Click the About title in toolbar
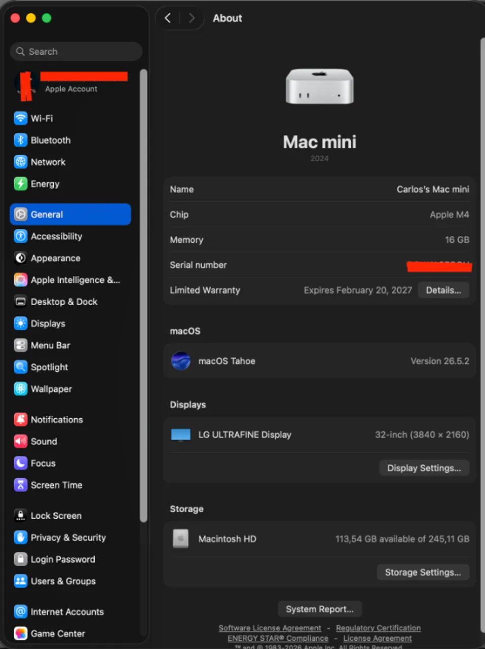 [227, 18]
